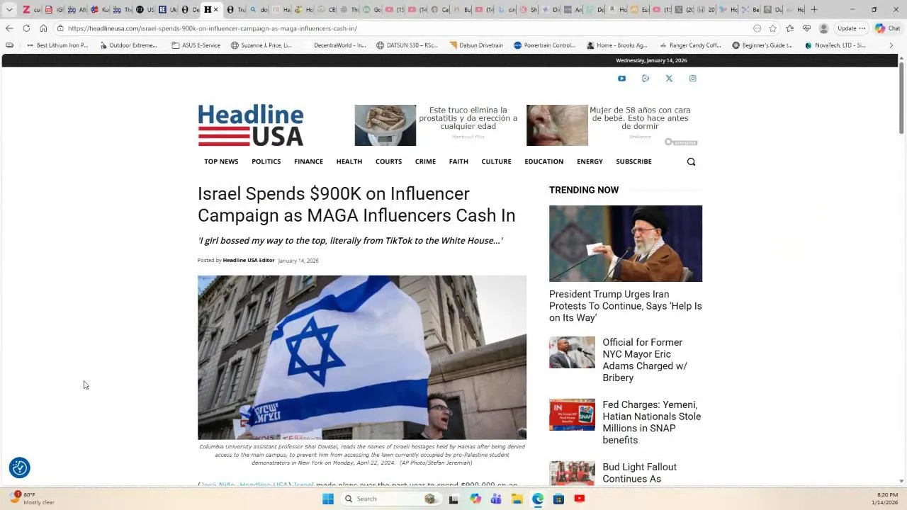
Task: Open 'ASUS E-Service' bookmark folder
Action: click(x=196, y=45)
